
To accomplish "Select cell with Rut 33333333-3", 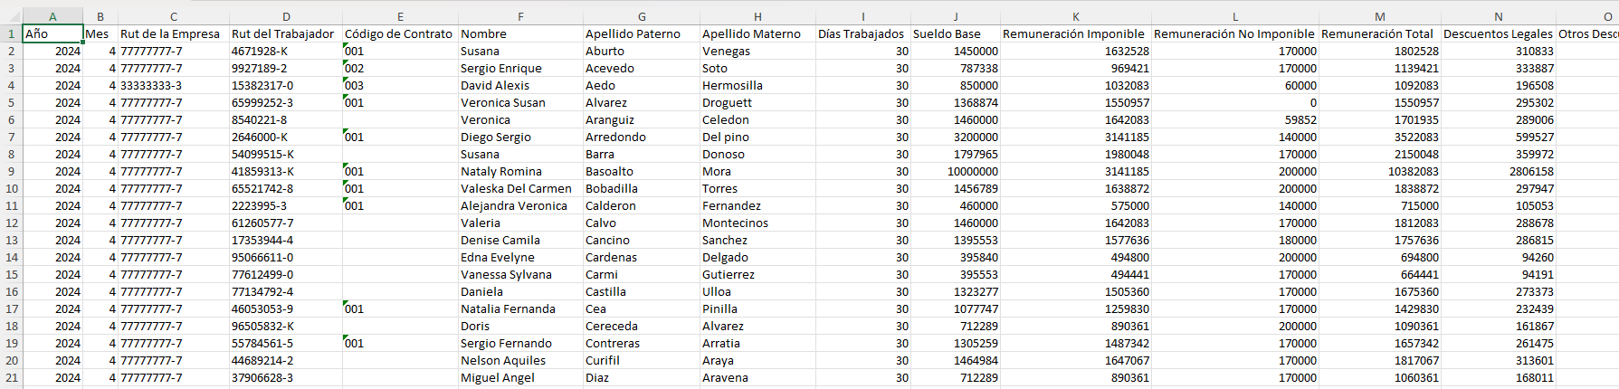I will (x=174, y=85).
